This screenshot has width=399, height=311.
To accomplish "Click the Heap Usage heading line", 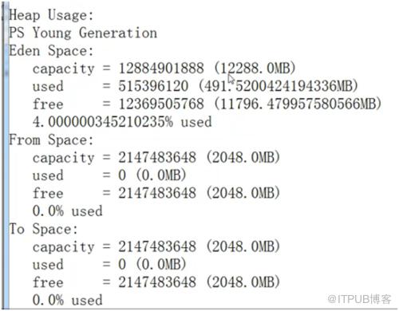I will point(51,15).
